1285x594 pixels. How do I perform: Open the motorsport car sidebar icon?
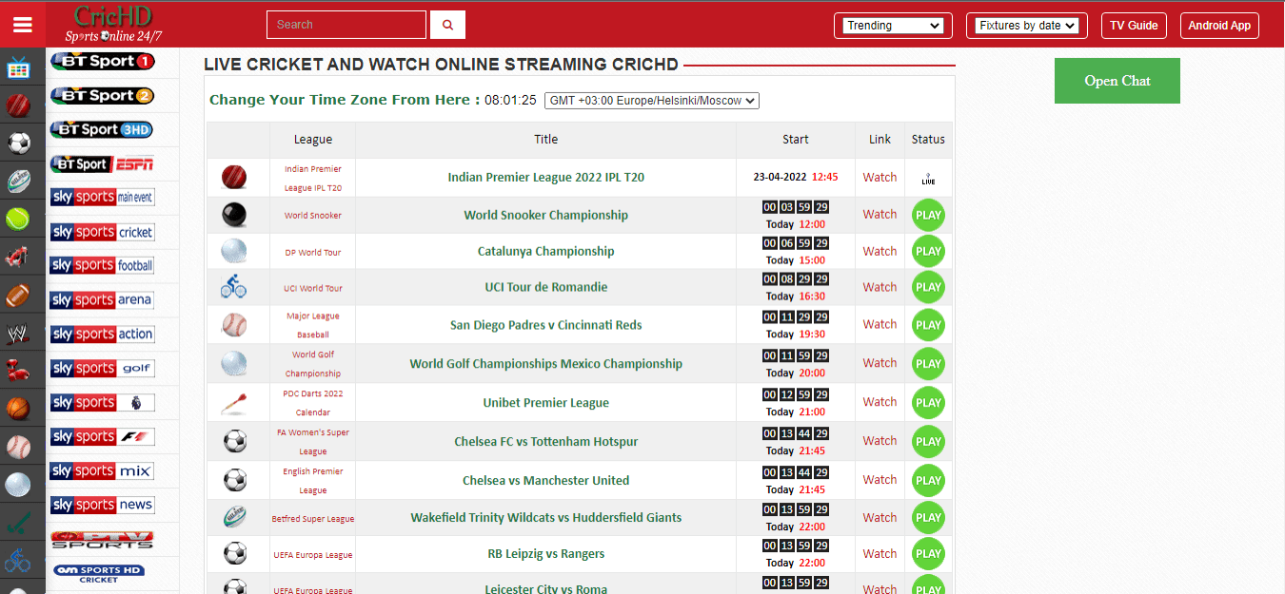pyautogui.click(x=18, y=257)
